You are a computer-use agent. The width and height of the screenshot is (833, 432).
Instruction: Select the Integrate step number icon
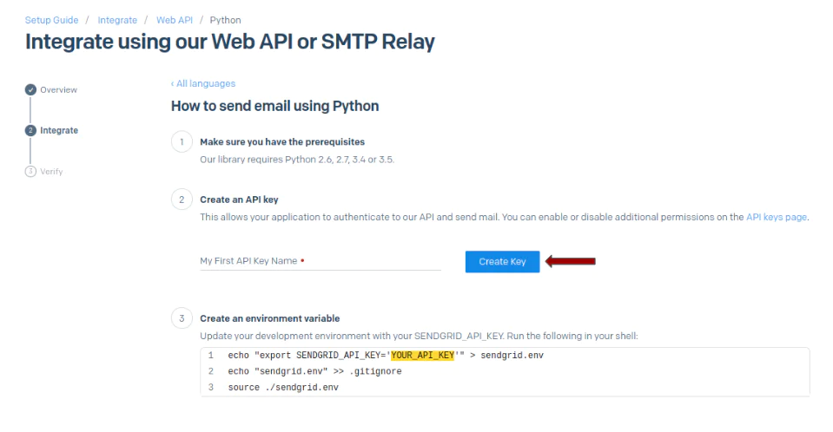pos(30,131)
